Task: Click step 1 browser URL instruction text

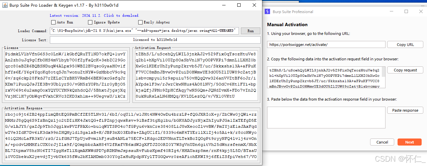Action: (x=309, y=34)
